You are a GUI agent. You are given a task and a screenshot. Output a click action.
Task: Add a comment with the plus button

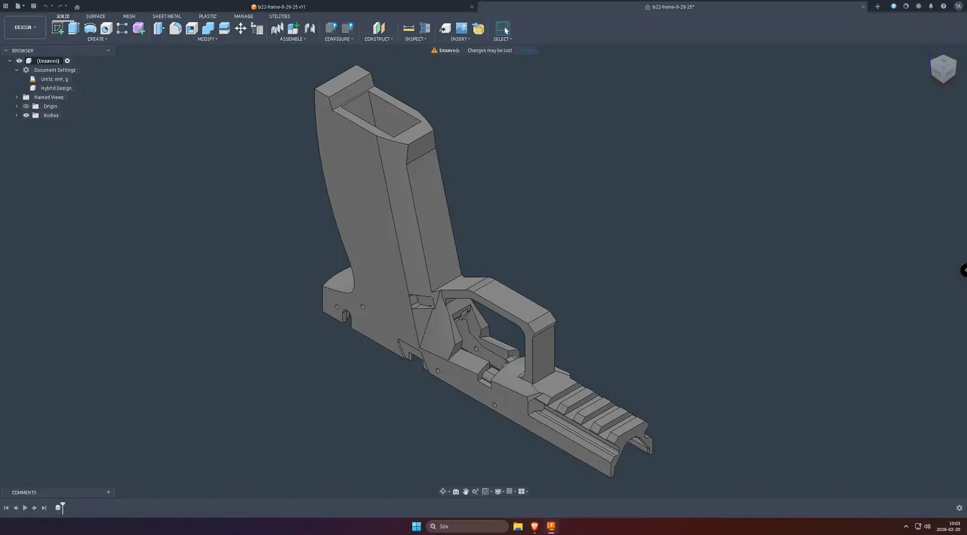click(108, 492)
